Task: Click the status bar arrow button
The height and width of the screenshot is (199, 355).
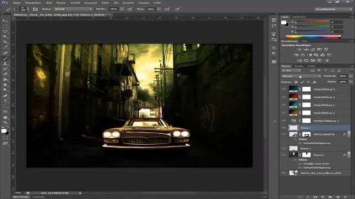Action: [x=80, y=193]
